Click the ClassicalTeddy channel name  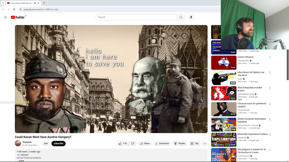[244, 110]
